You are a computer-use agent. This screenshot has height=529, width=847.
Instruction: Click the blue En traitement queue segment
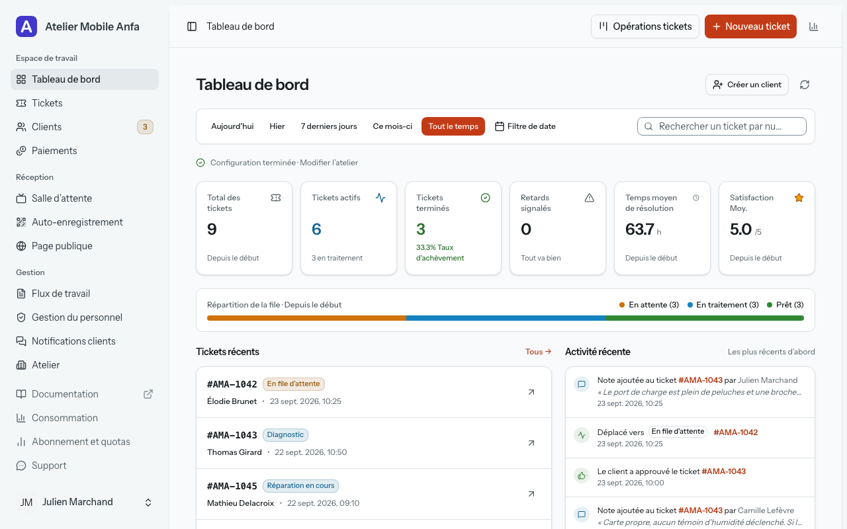click(x=506, y=318)
